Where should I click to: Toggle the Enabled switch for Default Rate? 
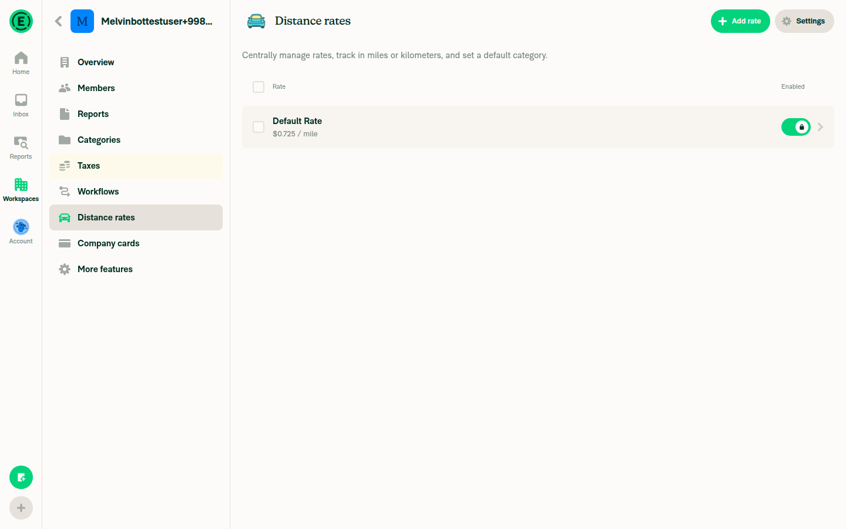(x=795, y=126)
